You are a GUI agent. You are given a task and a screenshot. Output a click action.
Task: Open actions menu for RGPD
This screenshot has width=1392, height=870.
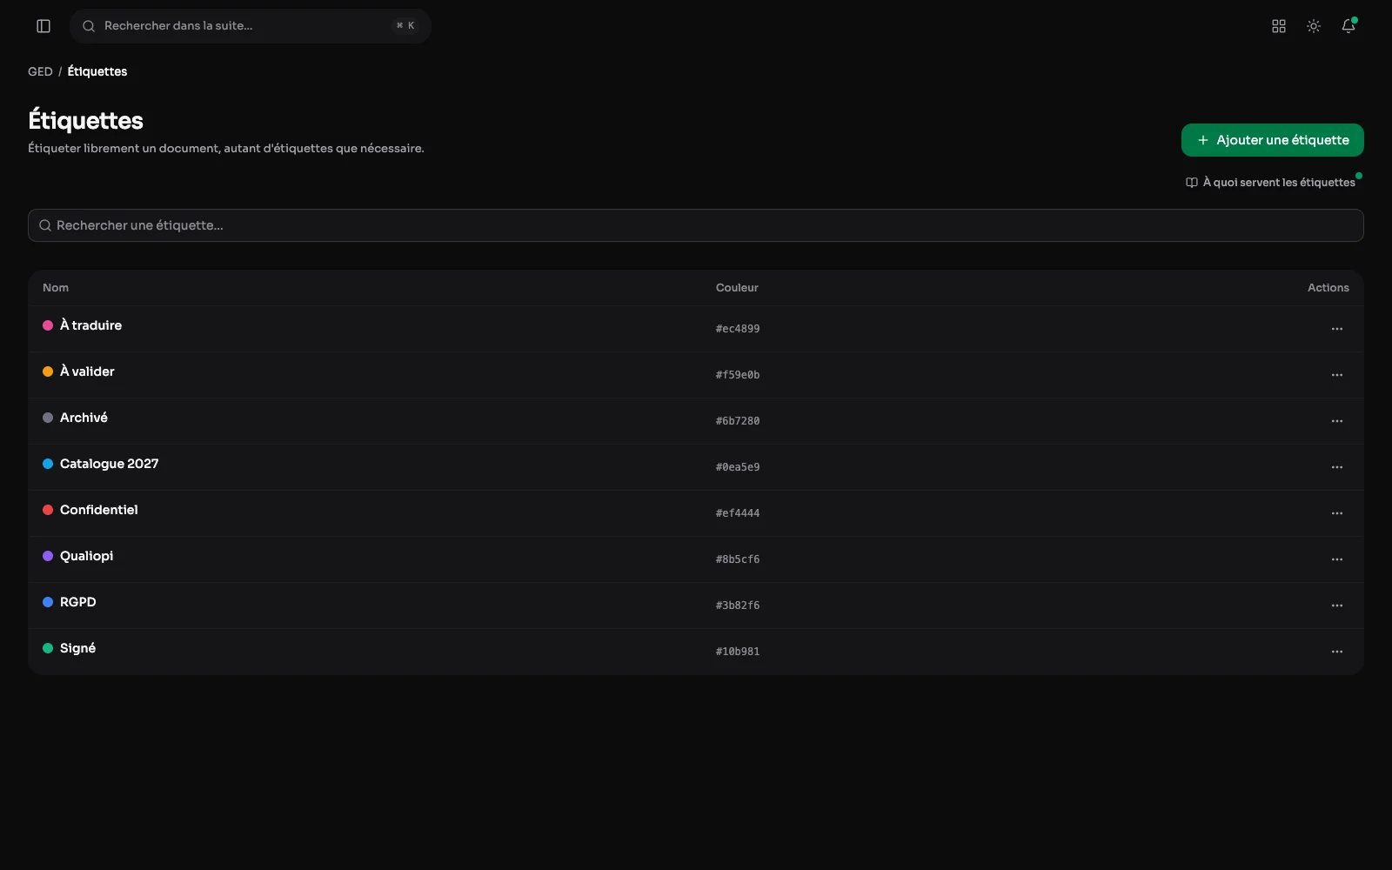[x=1337, y=606]
